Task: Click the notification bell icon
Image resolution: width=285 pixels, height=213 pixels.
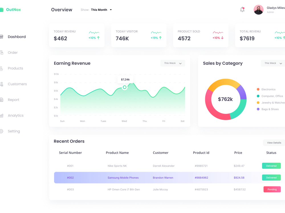Action: pos(242,9)
